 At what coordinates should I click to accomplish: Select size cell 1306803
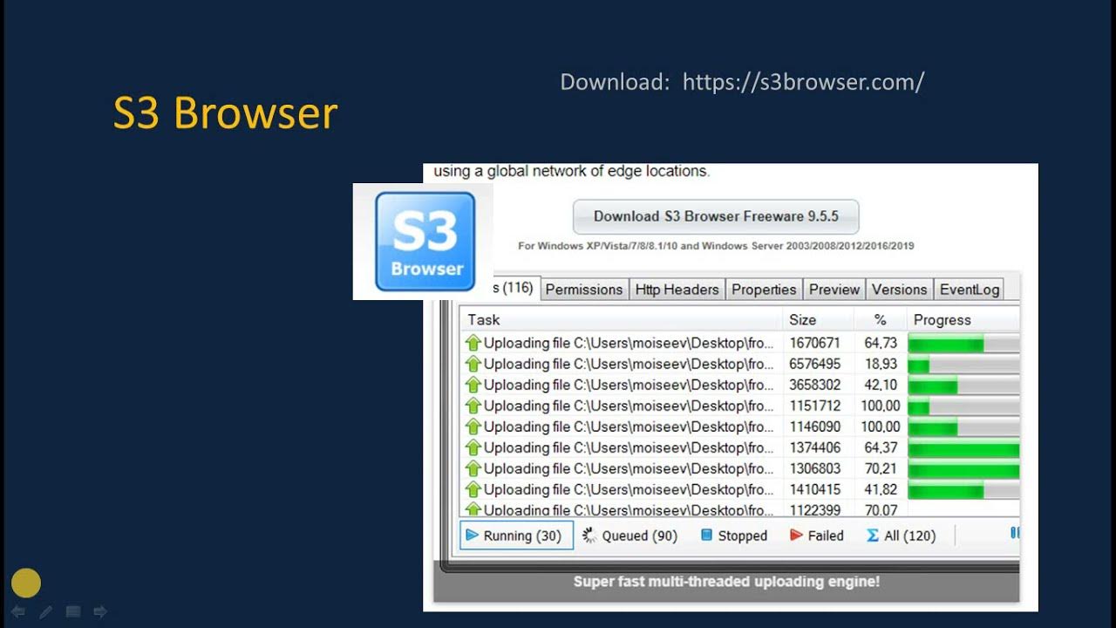coord(814,468)
